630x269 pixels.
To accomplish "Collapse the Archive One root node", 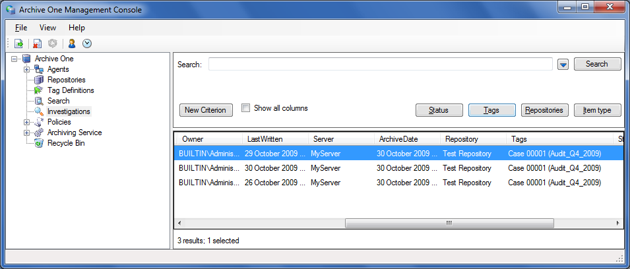I will 15,59.
